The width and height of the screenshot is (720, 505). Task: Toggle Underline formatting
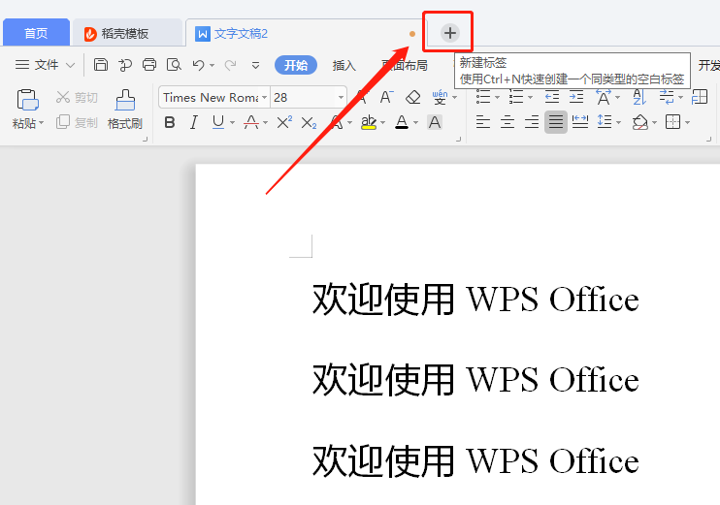coord(218,122)
